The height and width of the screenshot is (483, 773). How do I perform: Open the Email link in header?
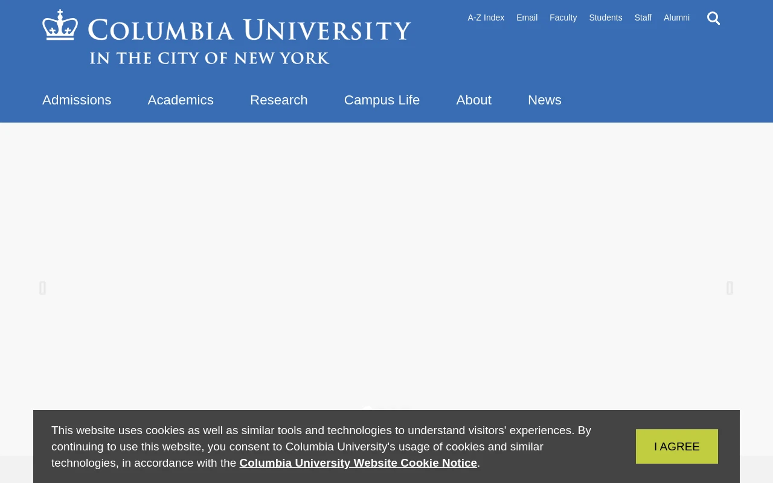[x=527, y=18]
